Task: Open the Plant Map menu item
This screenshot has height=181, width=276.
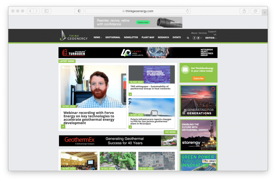Action: (x=148, y=37)
